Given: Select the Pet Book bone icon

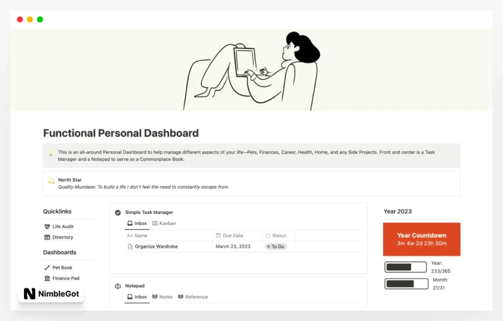Looking at the screenshot, I should (x=47, y=268).
